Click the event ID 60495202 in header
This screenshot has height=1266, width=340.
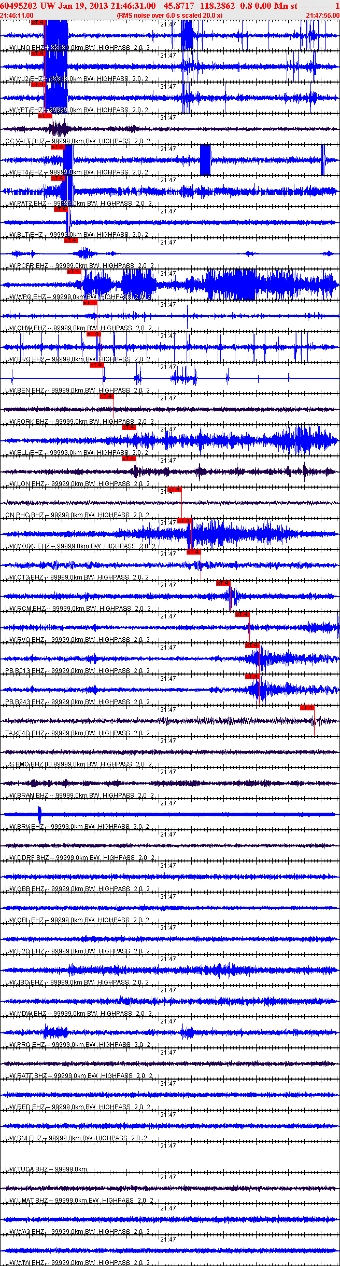(19, 6)
